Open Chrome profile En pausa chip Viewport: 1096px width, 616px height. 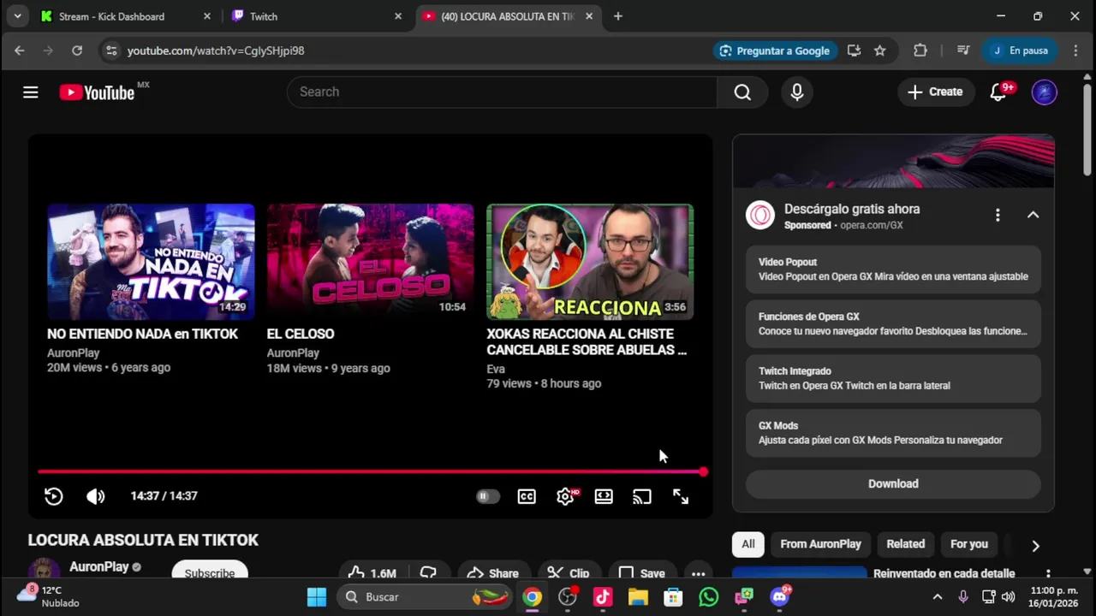click(x=1021, y=50)
